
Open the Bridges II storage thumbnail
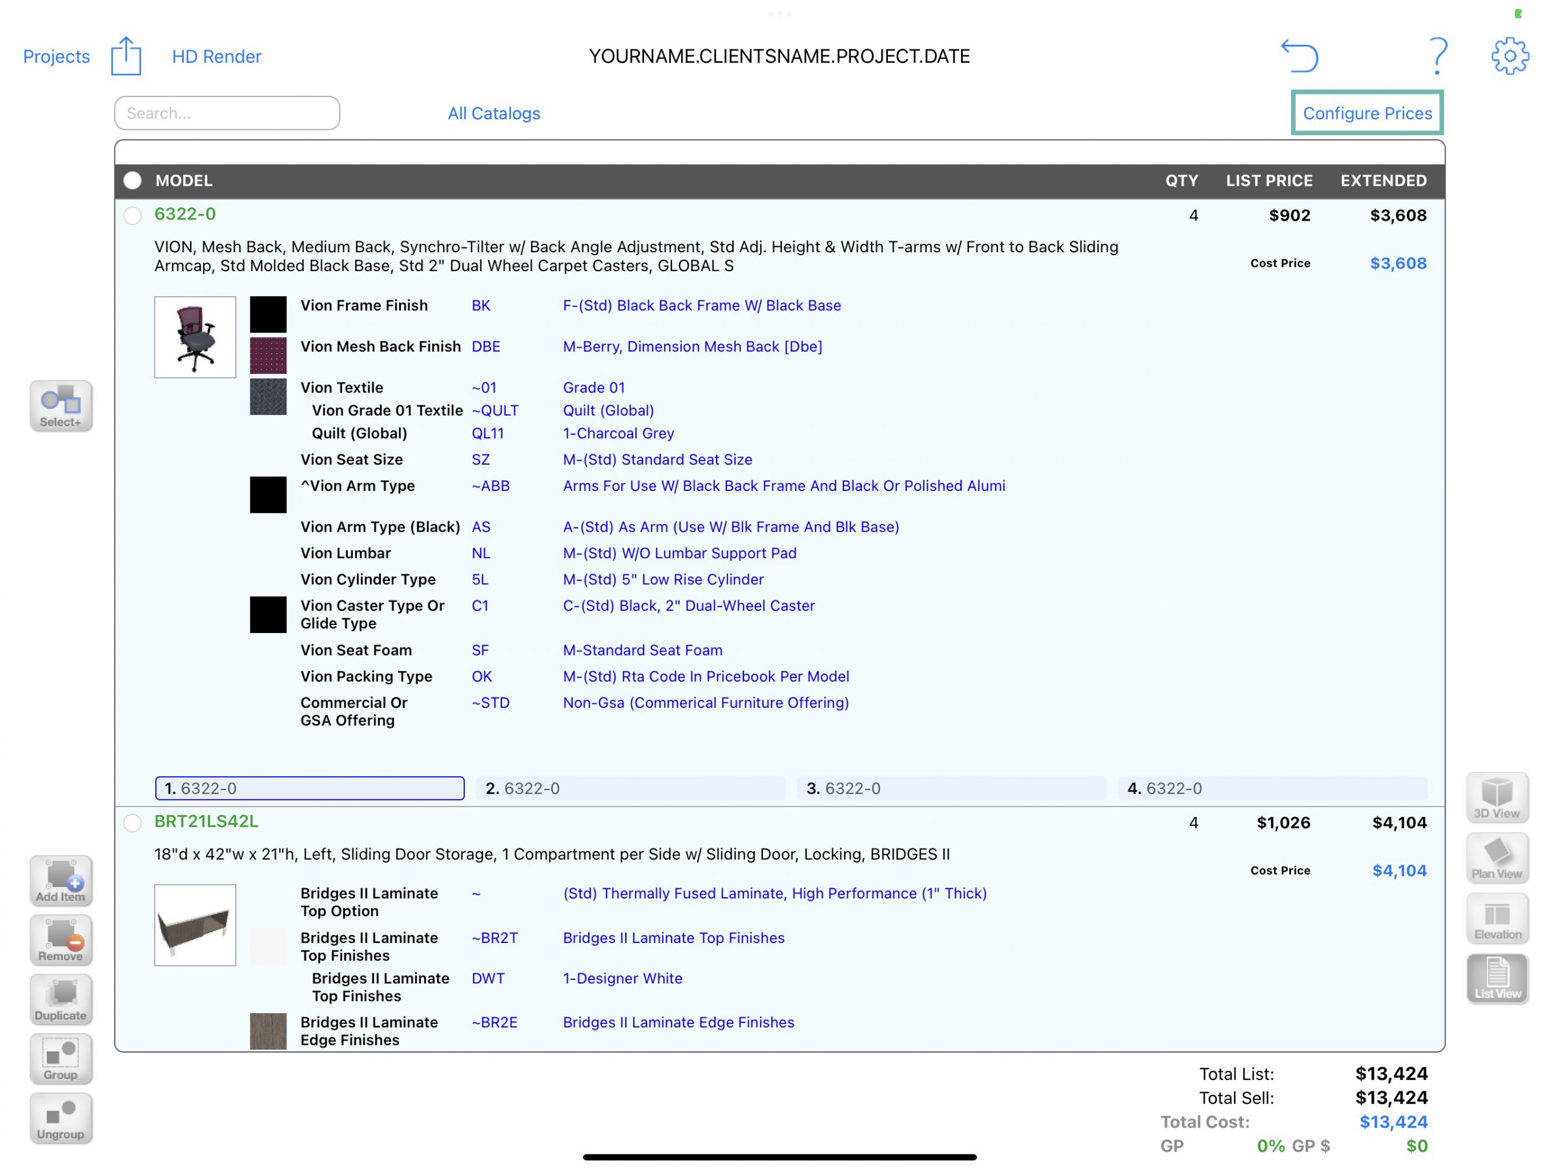(196, 925)
